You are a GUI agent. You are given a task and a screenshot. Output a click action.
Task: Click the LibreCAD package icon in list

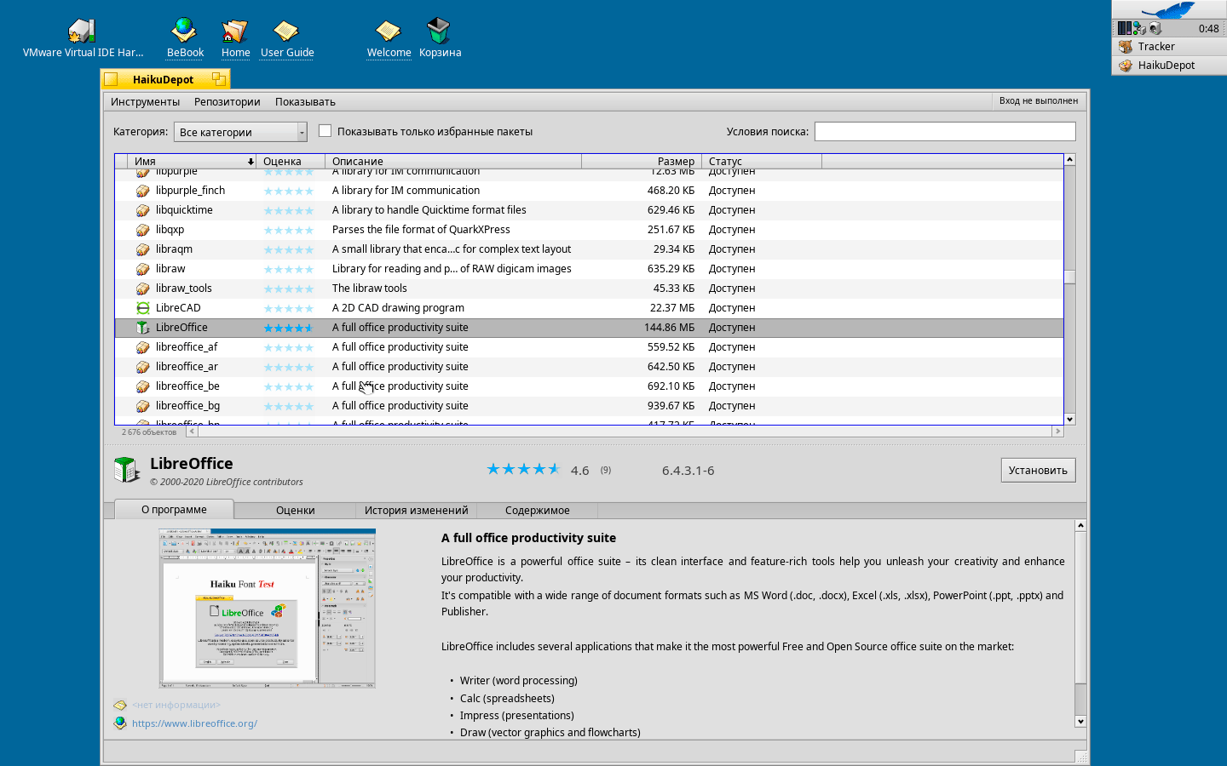pyautogui.click(x=143, y=308)
